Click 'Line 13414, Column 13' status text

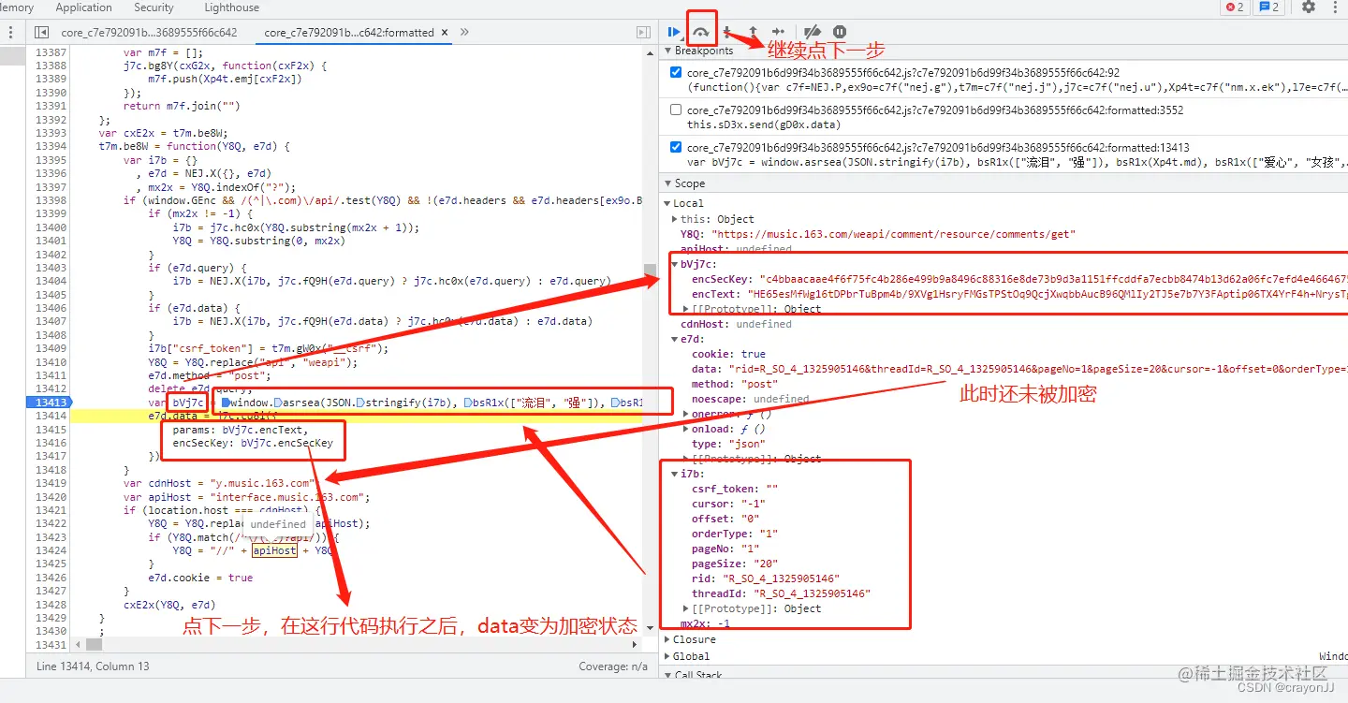[x=93, y=666]
